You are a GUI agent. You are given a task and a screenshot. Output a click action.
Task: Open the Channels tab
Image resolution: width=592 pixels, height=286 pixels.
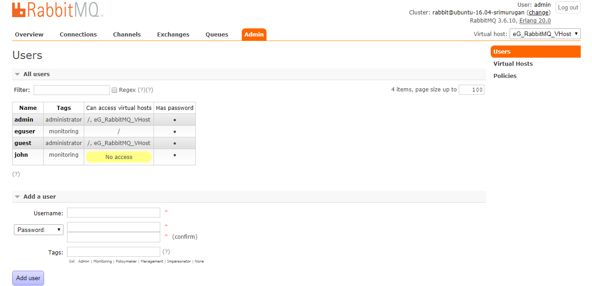[x=127, y=34]
